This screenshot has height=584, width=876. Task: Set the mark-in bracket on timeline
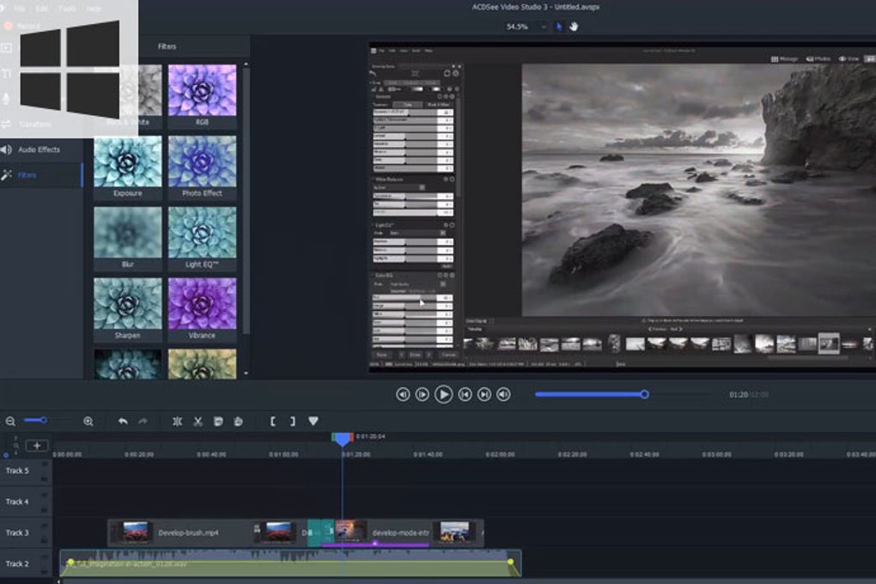273,421
